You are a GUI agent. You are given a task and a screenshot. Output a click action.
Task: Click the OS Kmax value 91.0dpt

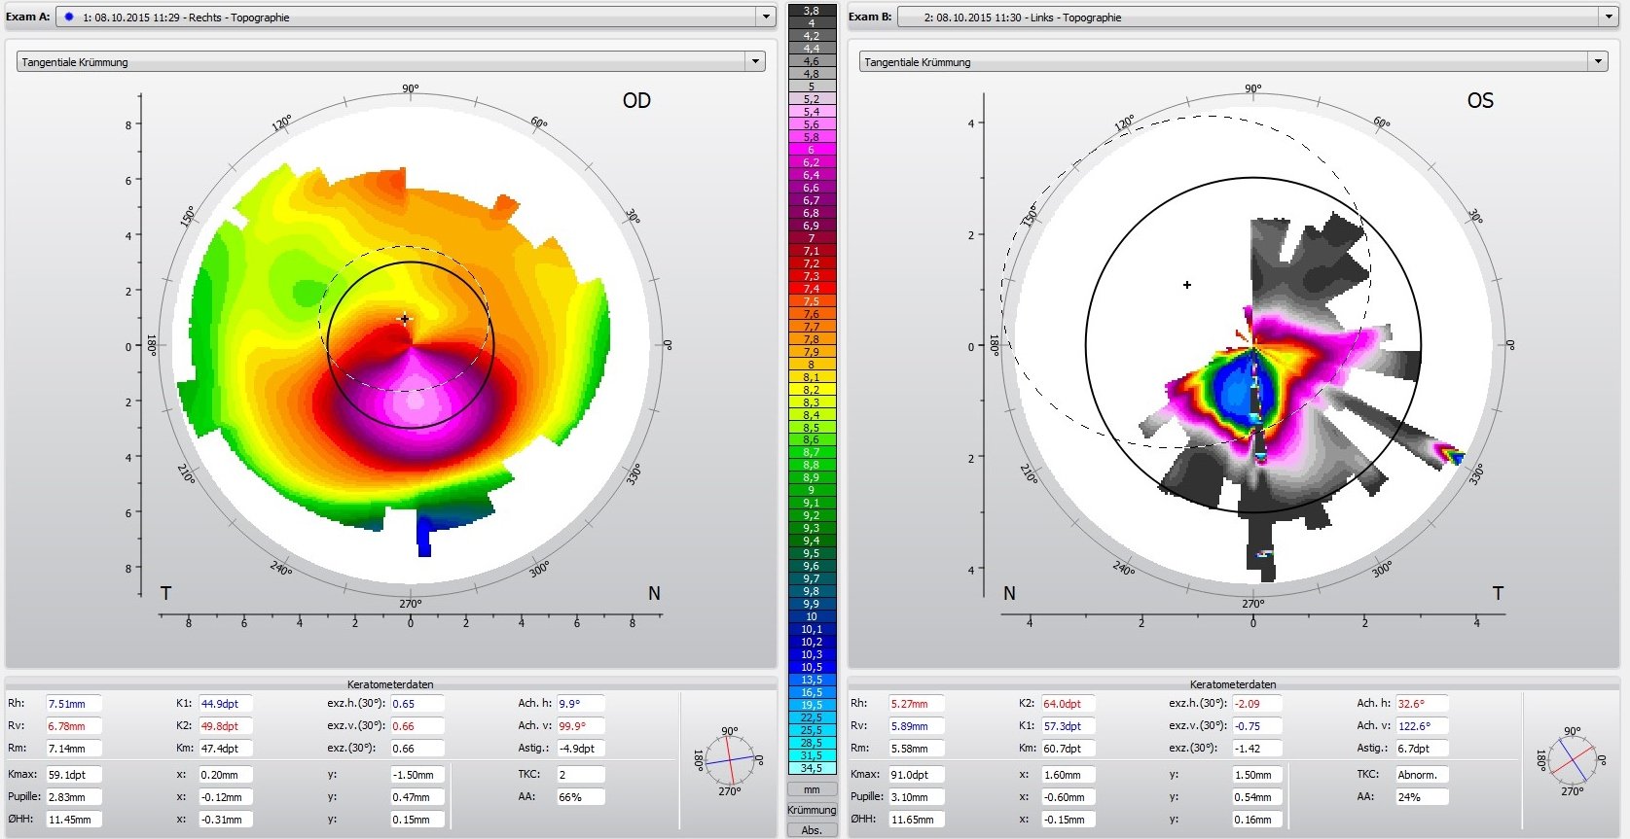point(916,775)
